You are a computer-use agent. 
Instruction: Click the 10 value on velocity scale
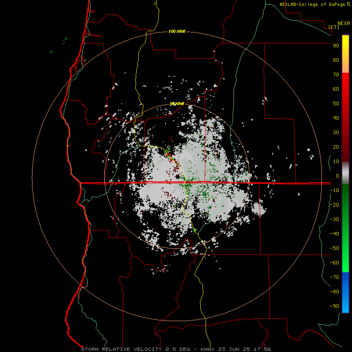(336, 162)
